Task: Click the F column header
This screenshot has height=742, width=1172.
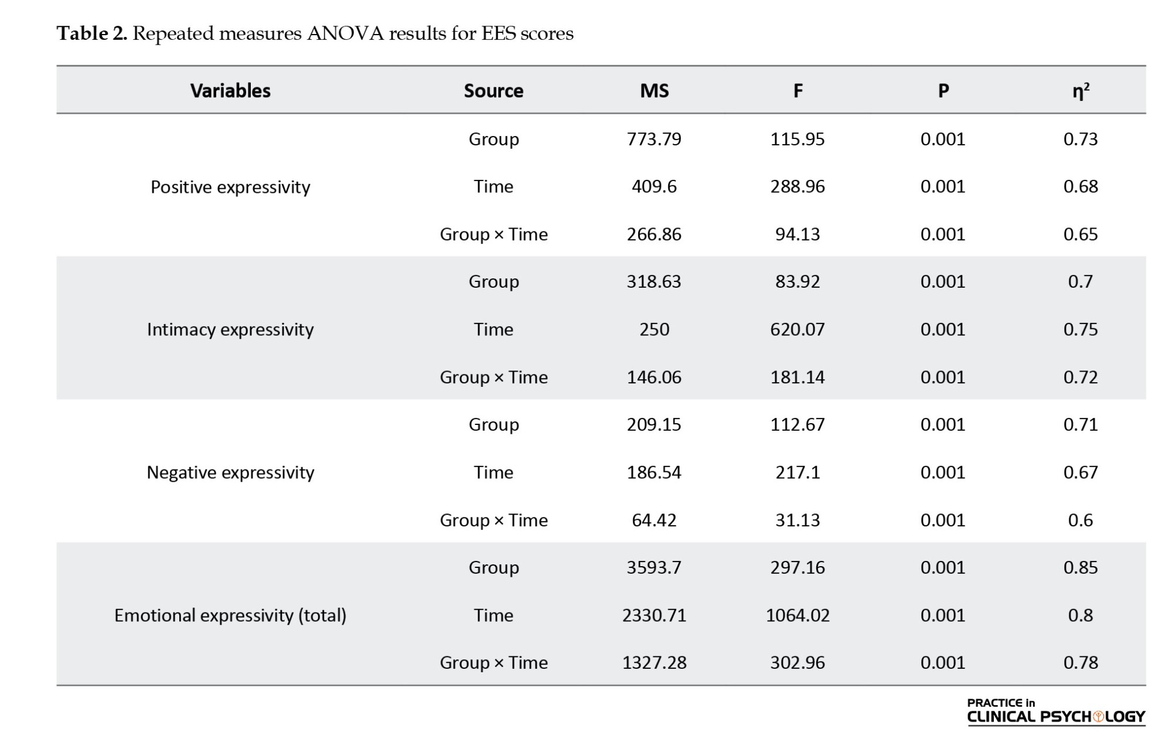Action: click(x=798, y=91)
